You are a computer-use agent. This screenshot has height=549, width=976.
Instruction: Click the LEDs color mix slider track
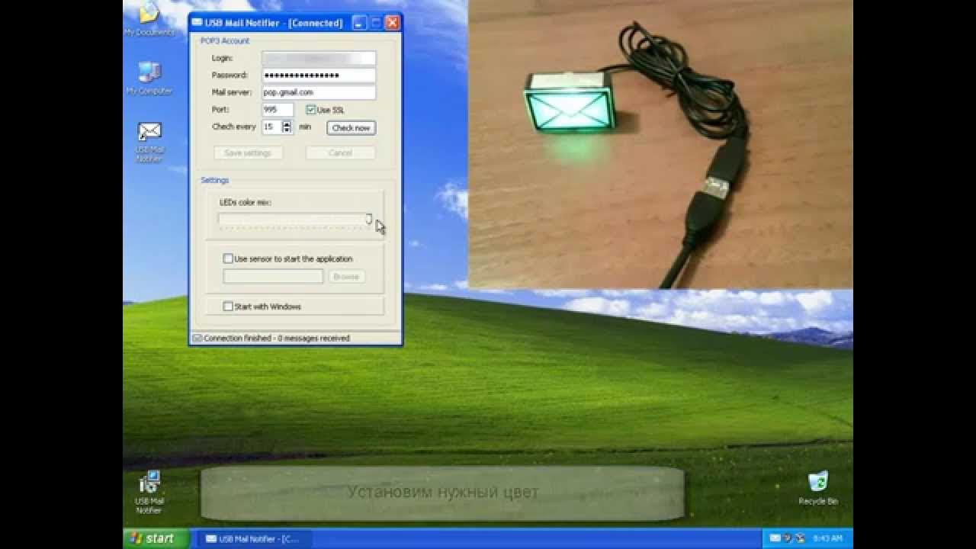(x=294, y=220)
